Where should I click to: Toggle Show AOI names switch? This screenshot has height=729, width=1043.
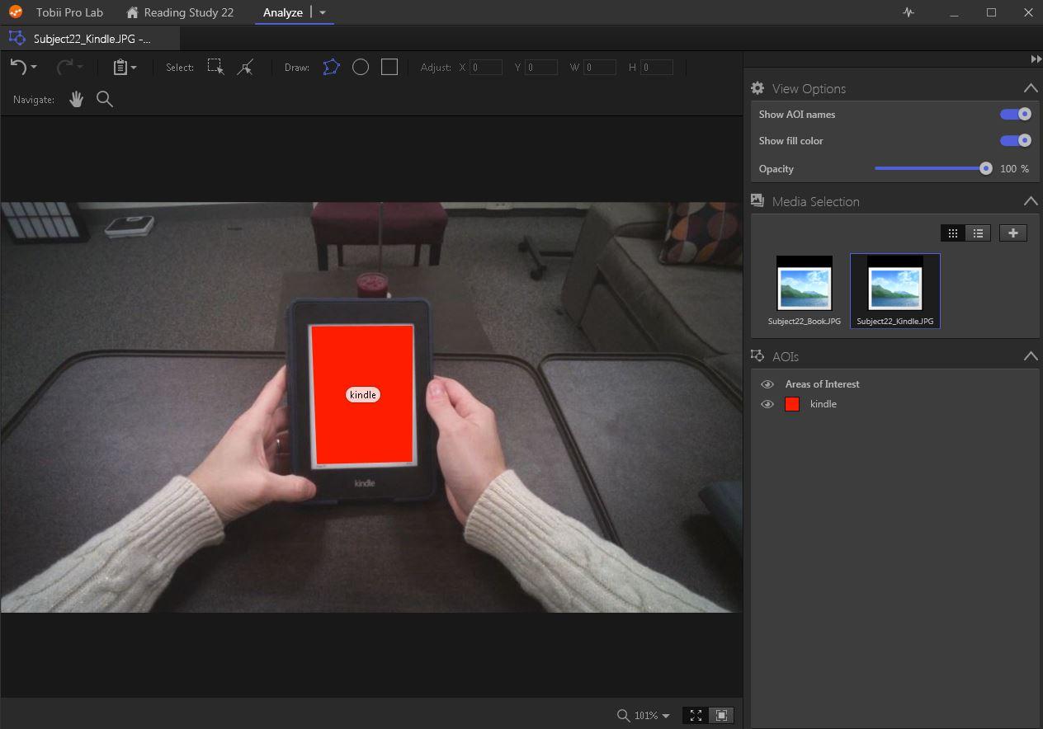pos(1015,115)
